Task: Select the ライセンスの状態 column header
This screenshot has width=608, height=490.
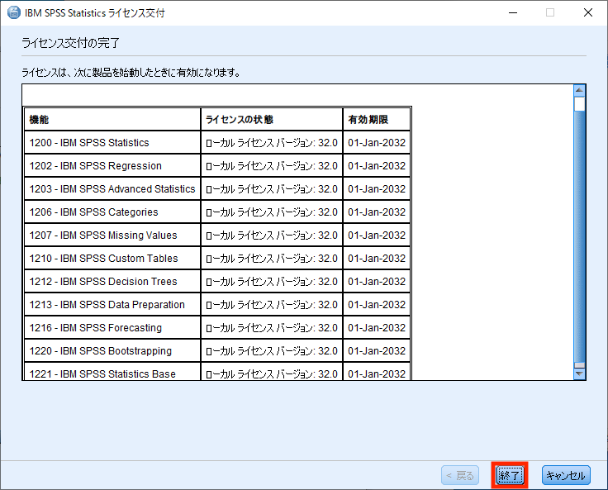Action: point(272,120)
